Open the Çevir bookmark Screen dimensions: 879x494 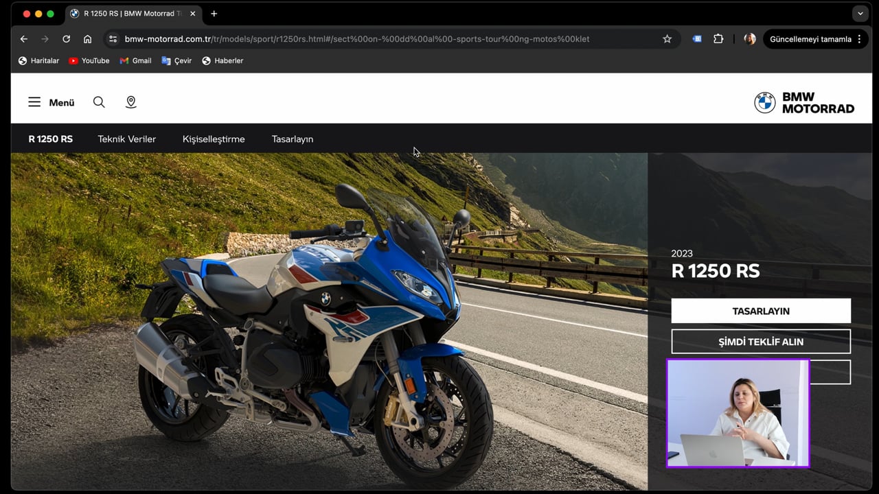[x=176, y=60]
